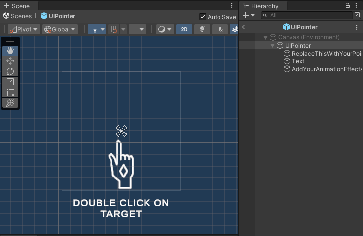The height and width of the screenshot is (236, 363).
Task: Open the Pivot handle position dropdown
Action: tap(24, 29)
